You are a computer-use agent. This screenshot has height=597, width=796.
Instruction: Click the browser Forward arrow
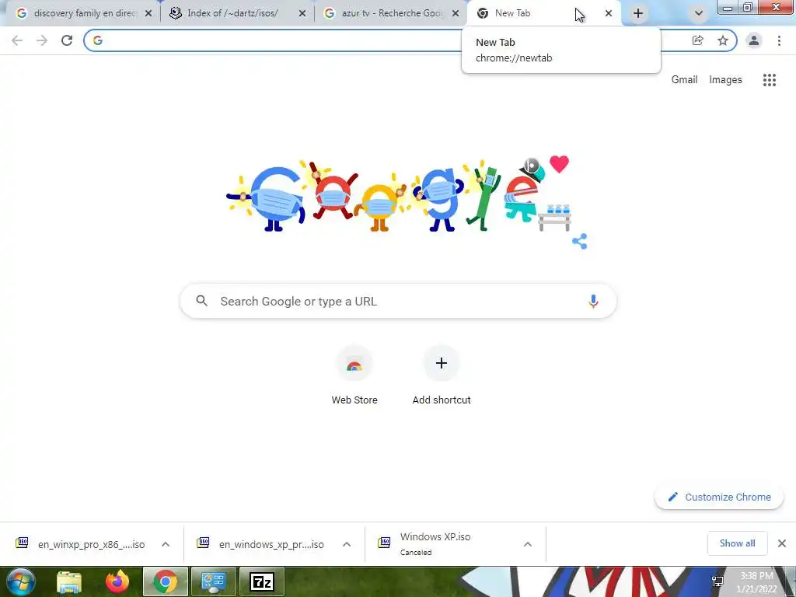[42, 40]
